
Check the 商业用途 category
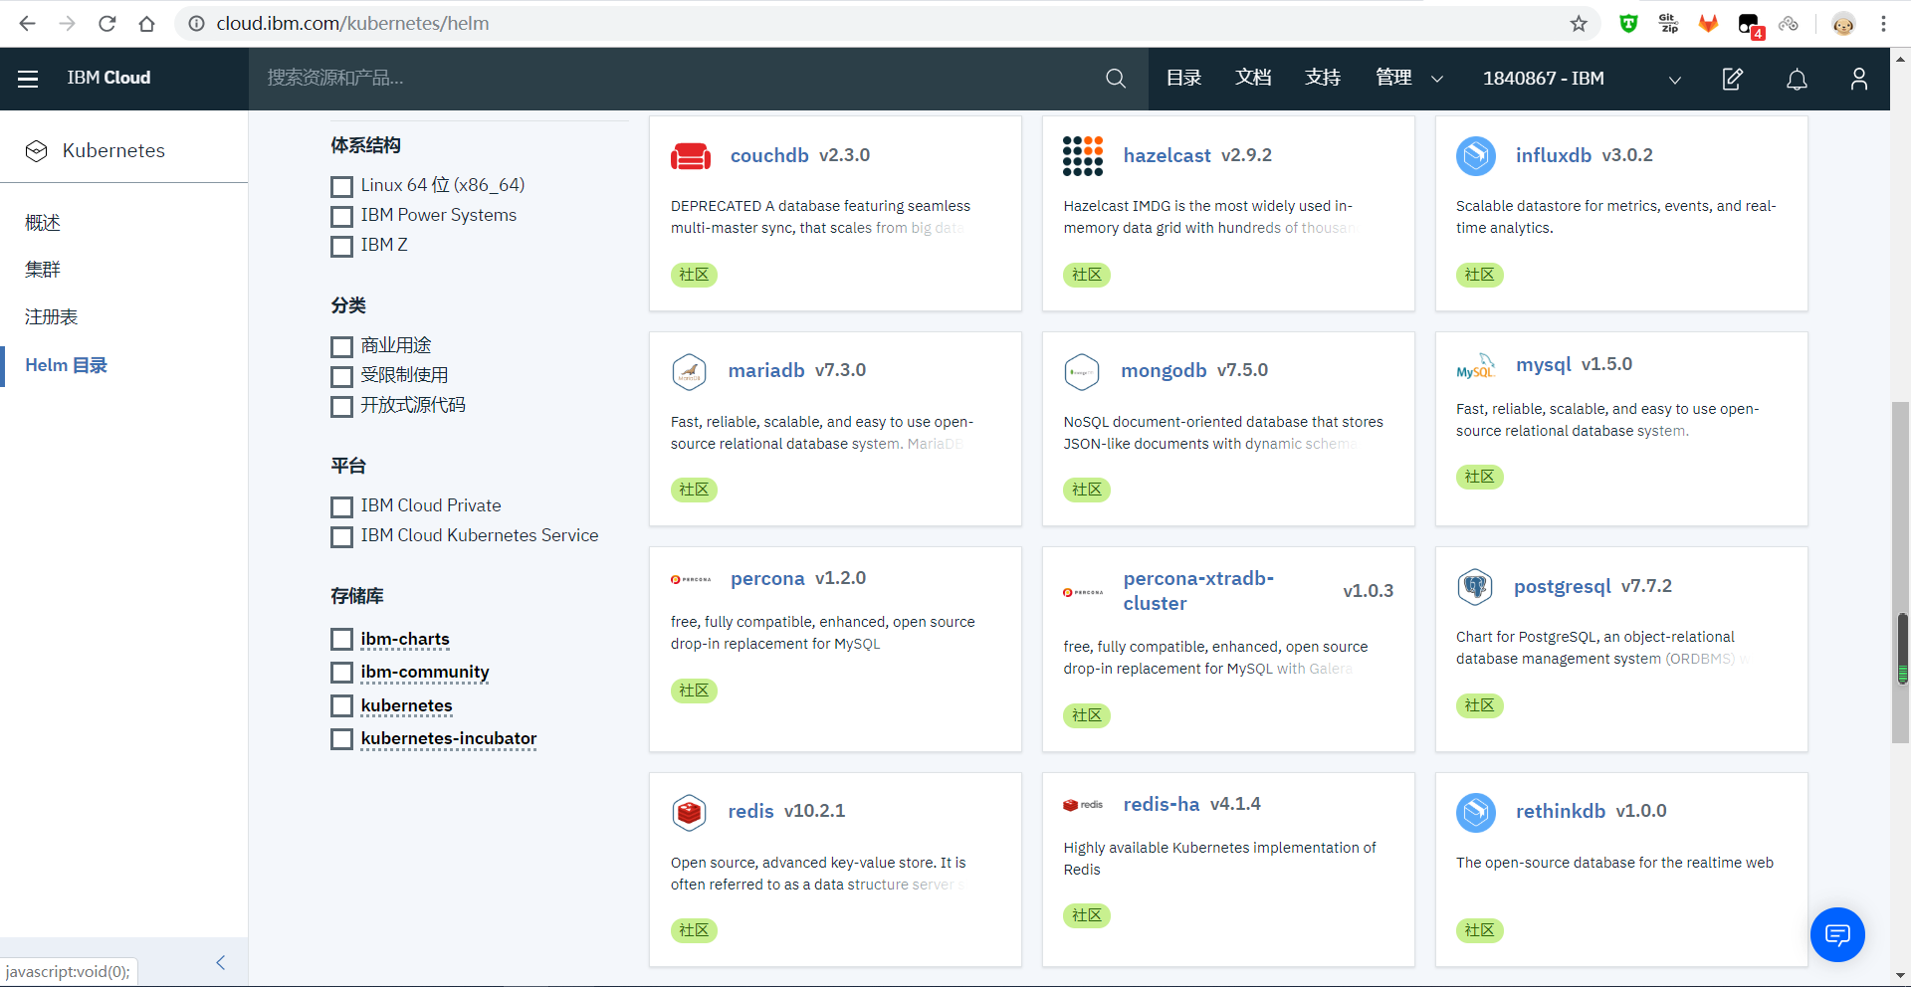coord(341,347)
